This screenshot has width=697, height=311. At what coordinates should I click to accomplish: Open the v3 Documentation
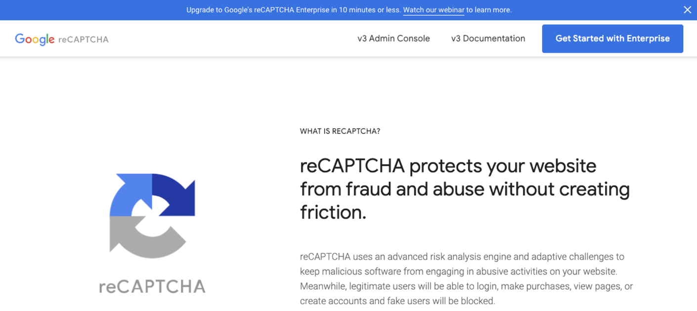pyautogui.click(x=488, y=39)
